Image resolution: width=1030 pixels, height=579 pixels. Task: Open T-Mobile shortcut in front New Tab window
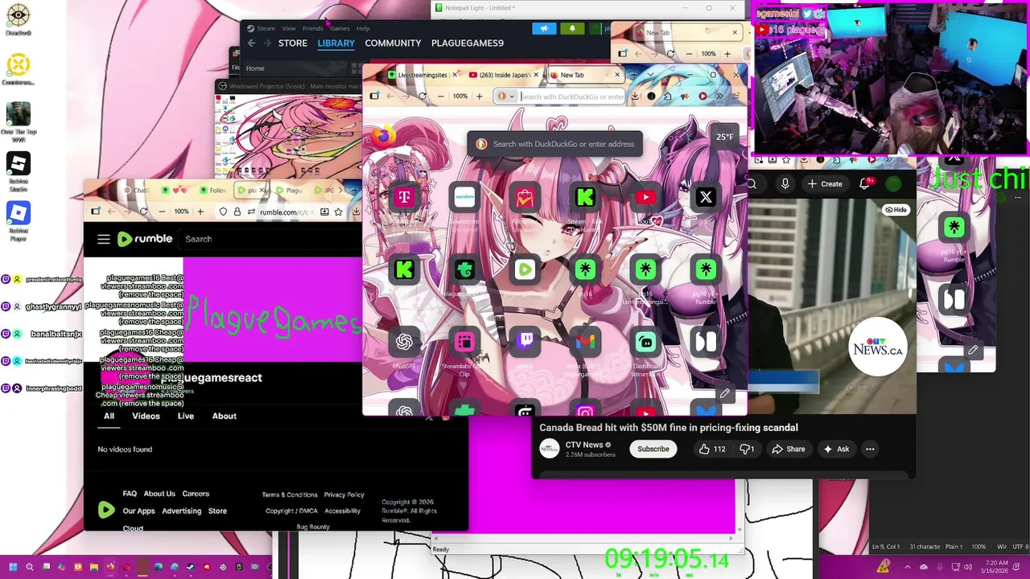coord(404,197)
